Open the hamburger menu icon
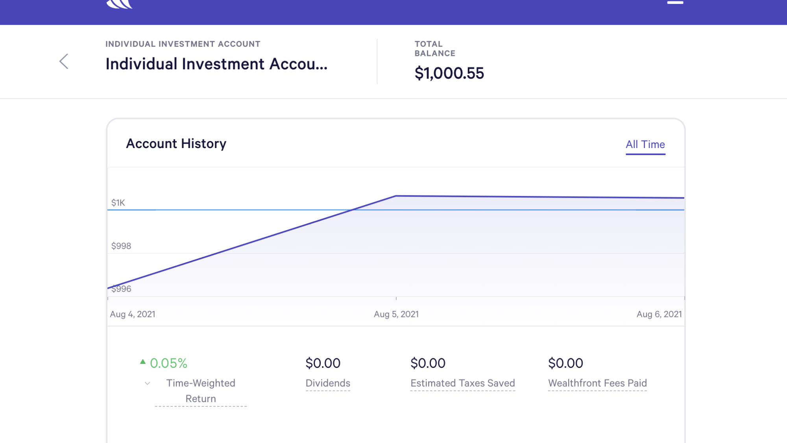The width and height of the screenshot is (787, 443). tap(675, 2)
